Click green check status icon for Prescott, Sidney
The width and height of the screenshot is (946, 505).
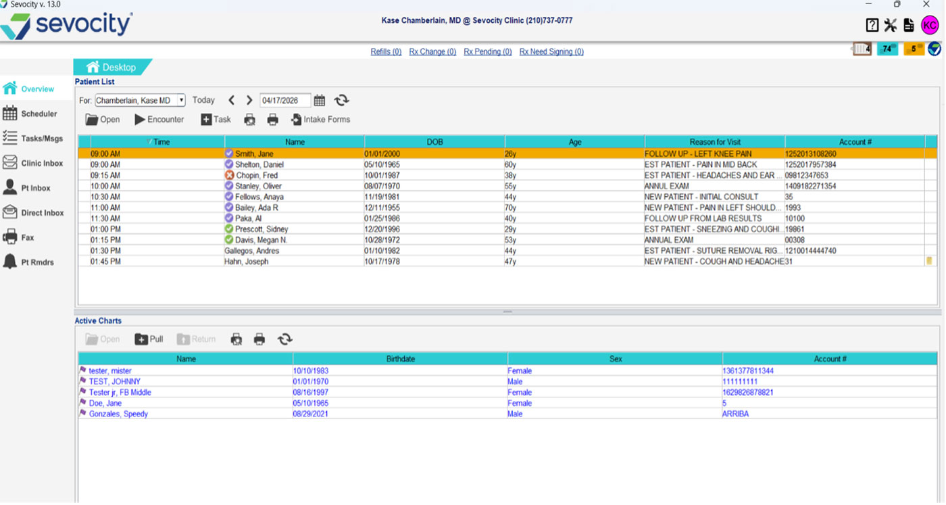tap(229, 229)
